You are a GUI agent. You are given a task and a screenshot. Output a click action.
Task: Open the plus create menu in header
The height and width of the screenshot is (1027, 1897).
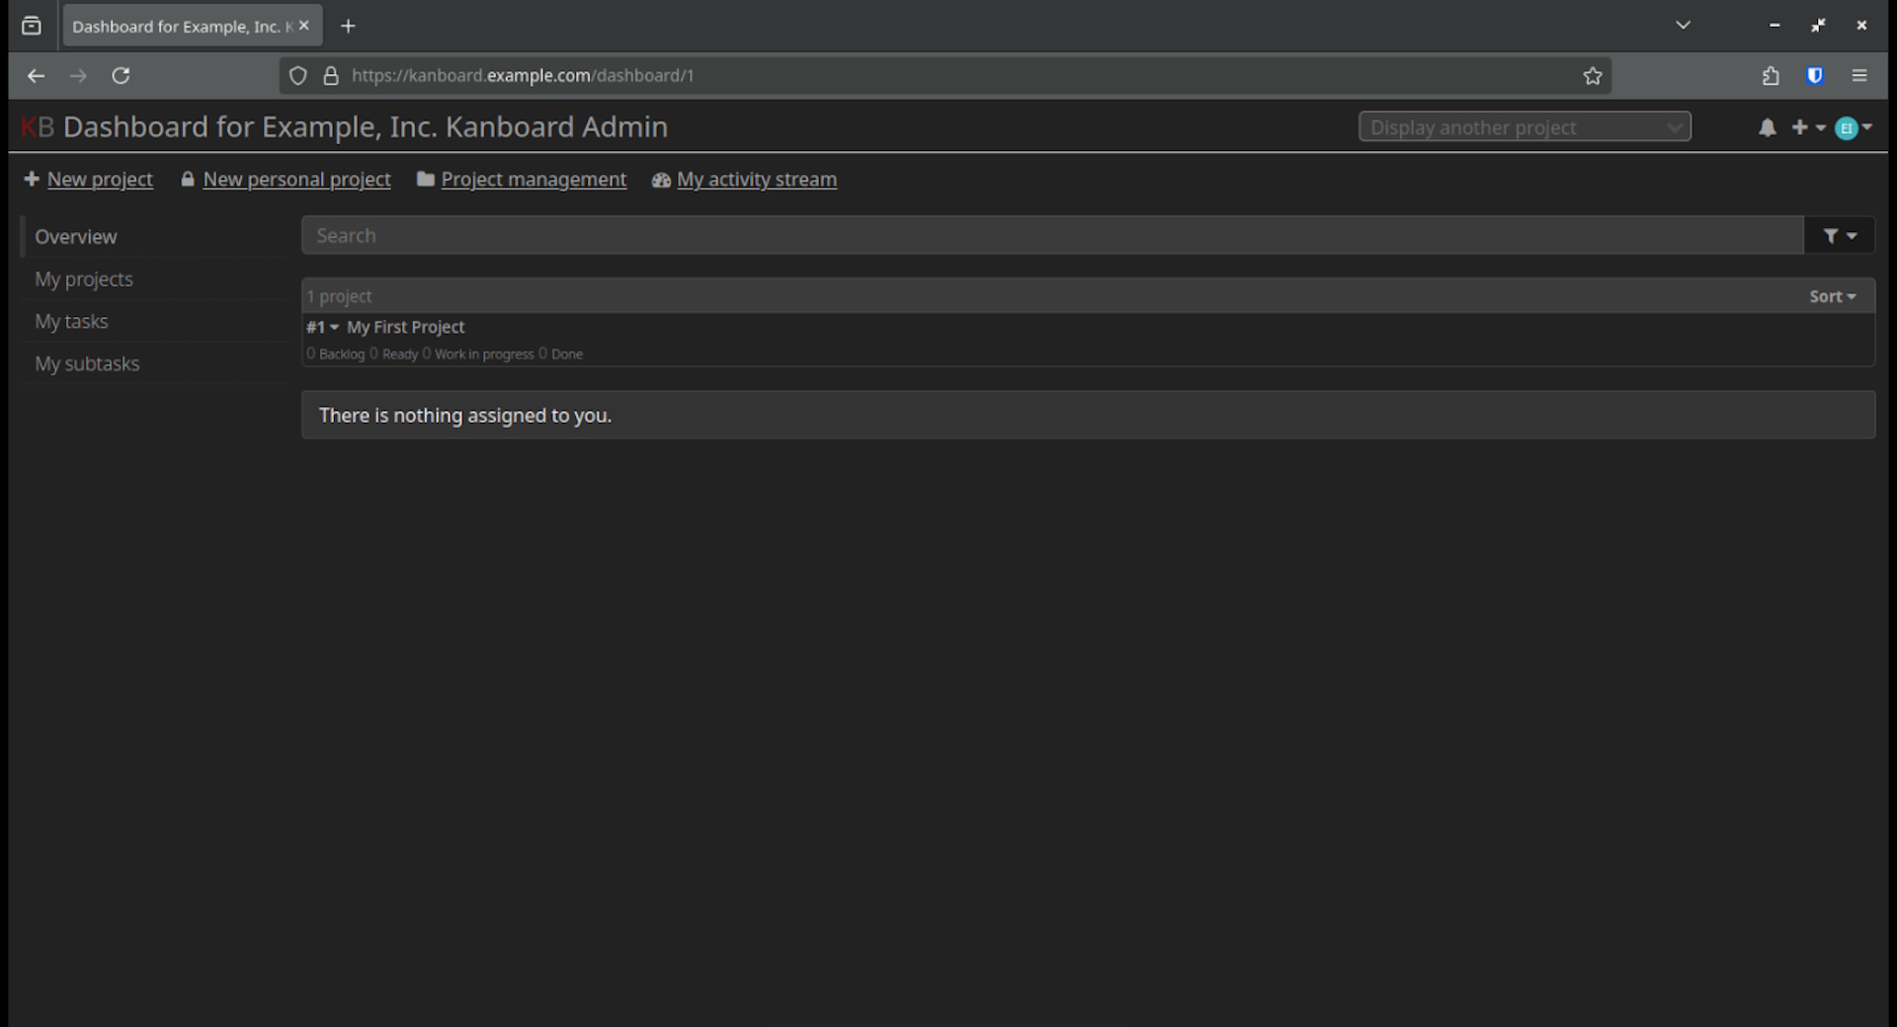(x=1807, y=127)
